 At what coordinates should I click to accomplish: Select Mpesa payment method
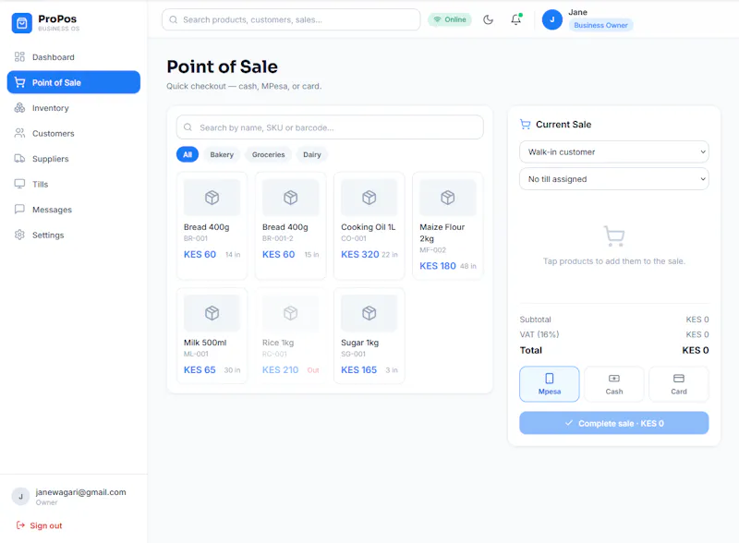(550, 384)
